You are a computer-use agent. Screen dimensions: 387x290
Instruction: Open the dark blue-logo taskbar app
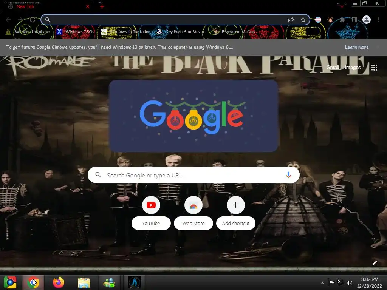(x=135, y=282)
